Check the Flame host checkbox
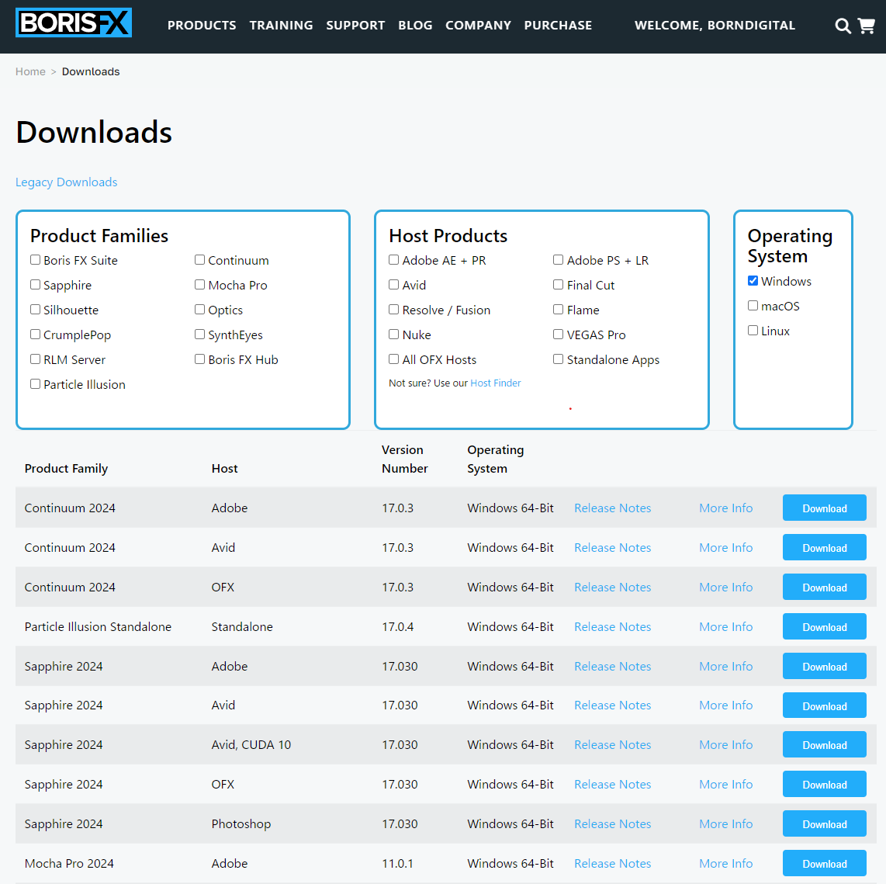The width and height of the screenshot is (886, 884). pyautogui.click(x=559, y=309)
